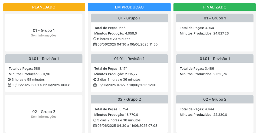This screenshot has height=133, width=259.
Task: Select the EM PRODUÇÃO column header
Action: (129, 7)
